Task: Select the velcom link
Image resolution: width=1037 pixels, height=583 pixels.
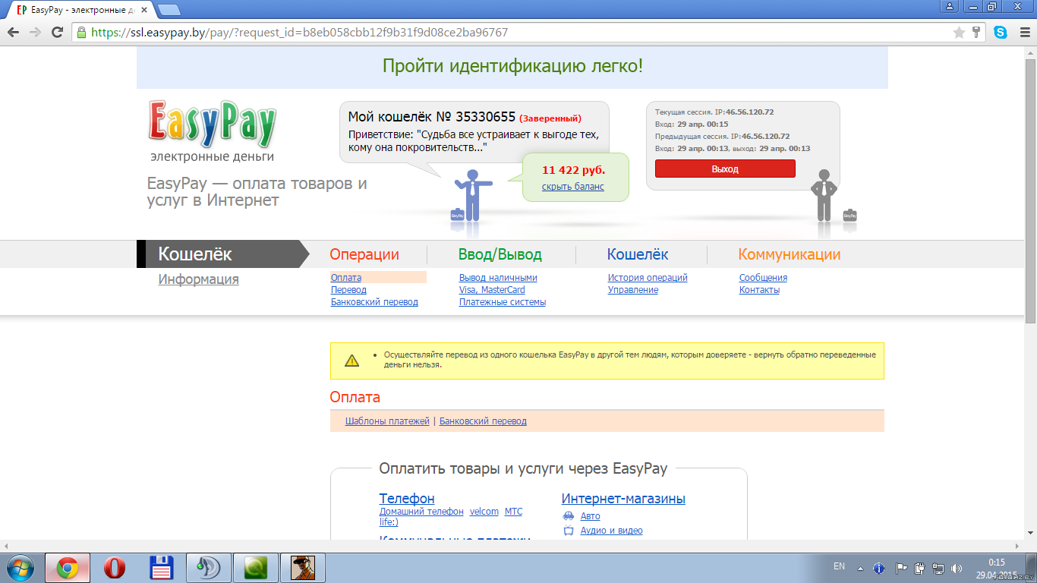Action: tap(484, 512)
